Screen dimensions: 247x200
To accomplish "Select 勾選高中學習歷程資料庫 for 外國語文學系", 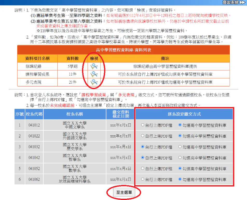I will [x=180, y=136].
